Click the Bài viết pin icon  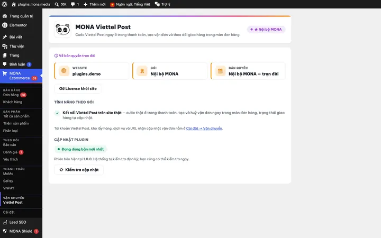5,37
